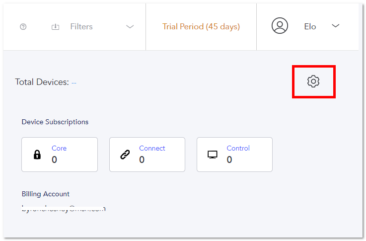Open the Connect subscription link
Viewport: 366px width, 241px height.
tap(152, 148)
